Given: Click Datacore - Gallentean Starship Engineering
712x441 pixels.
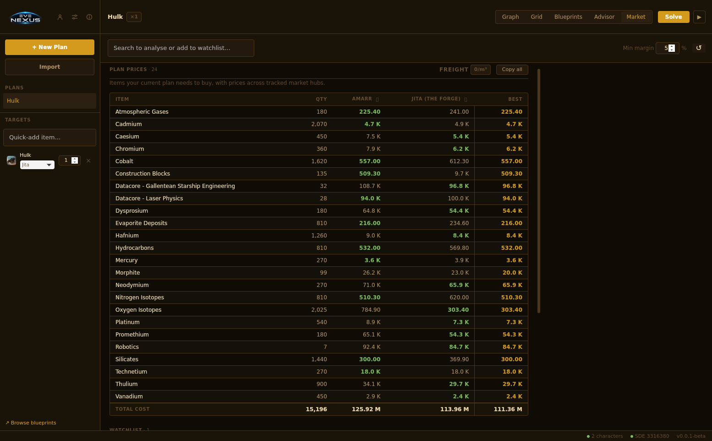Looking at the screenshot, I should (175, 186).
